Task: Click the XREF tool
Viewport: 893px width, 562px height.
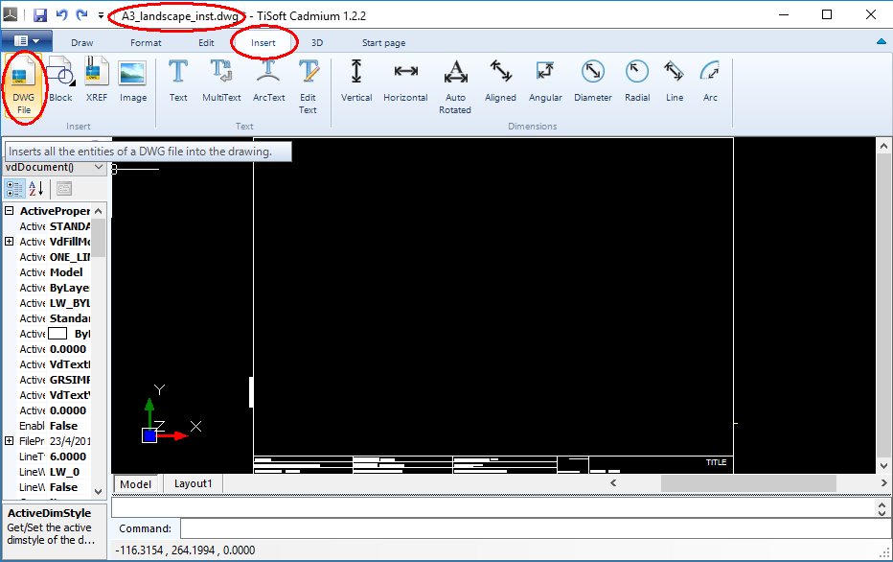Action: 96,84
